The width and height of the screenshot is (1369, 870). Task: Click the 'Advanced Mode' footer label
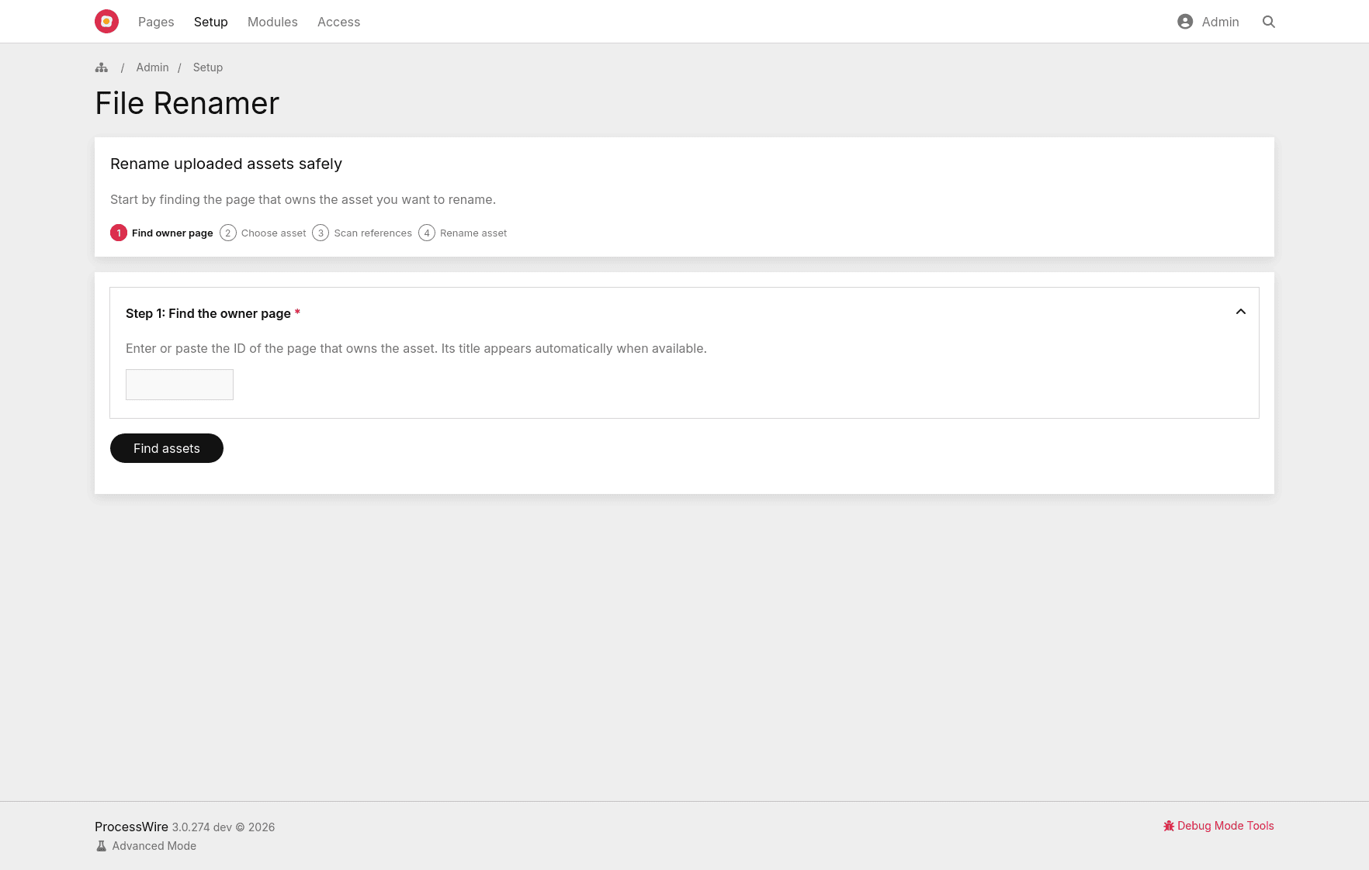pyautogui.click(x=154, y=846)
